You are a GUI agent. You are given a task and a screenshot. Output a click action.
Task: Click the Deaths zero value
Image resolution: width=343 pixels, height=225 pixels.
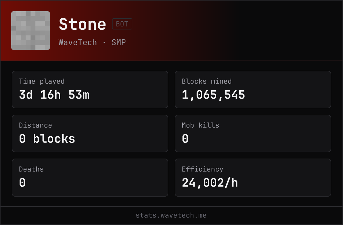tap(22, 183)
